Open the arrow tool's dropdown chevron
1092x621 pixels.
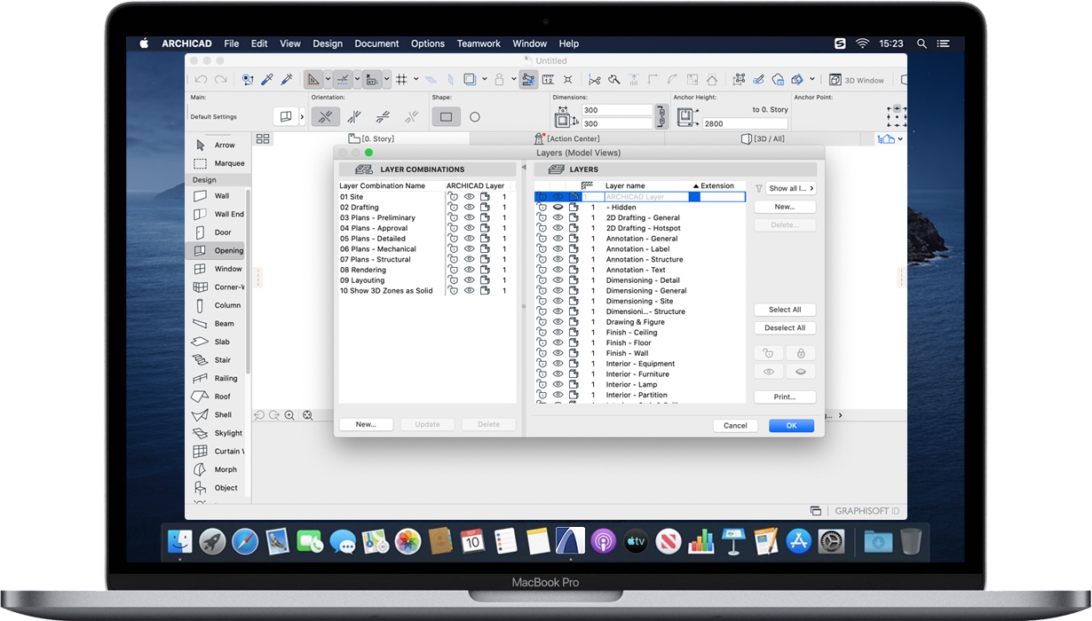pos(327,79)
